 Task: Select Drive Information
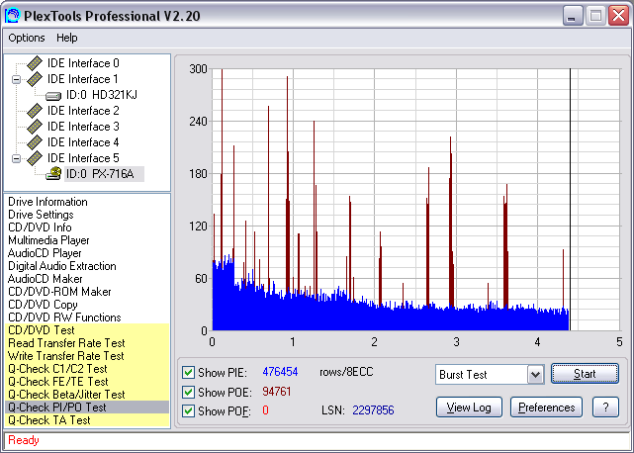coord(47,202)
